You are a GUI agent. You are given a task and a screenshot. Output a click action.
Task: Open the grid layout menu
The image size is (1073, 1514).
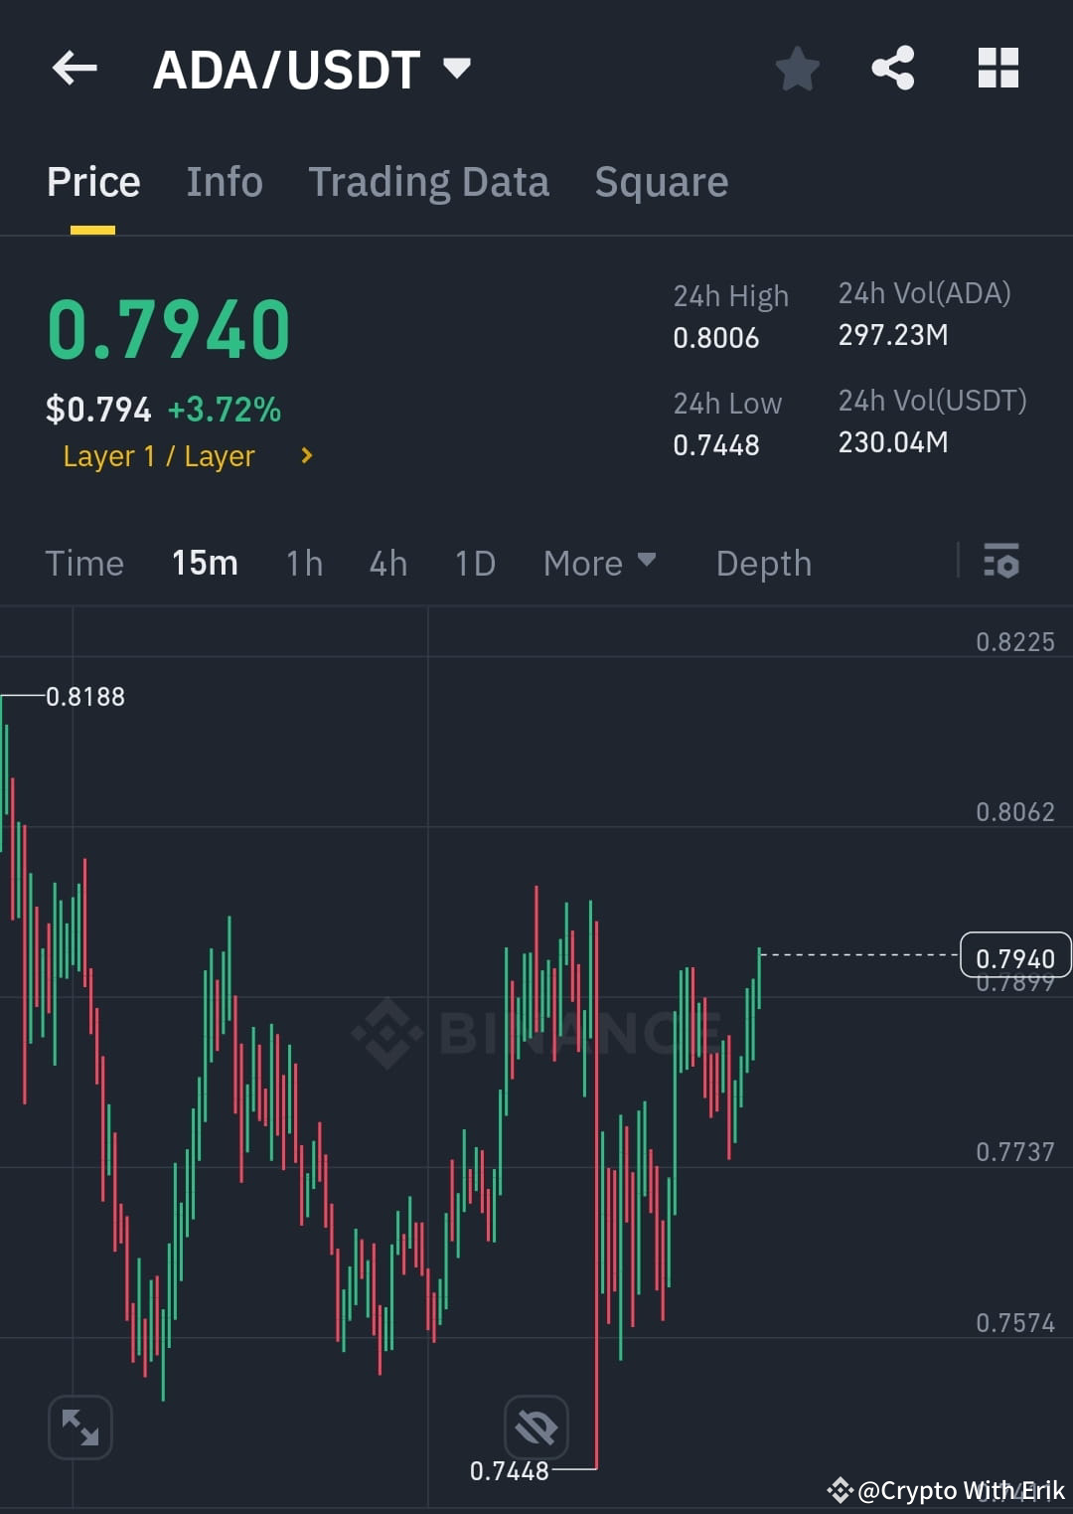(x=997, y=68)
